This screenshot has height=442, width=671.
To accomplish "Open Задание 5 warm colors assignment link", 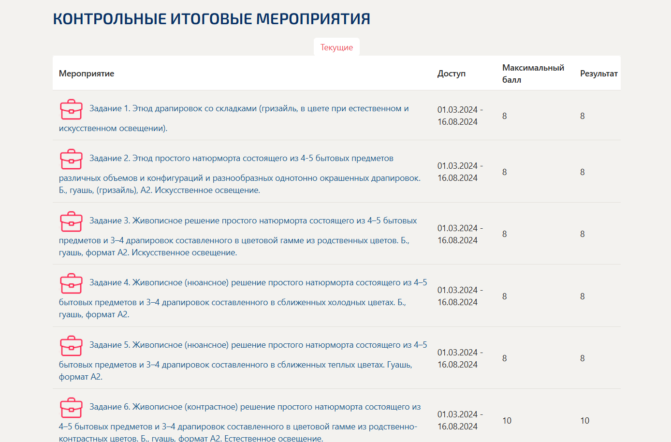I will 243,361.
